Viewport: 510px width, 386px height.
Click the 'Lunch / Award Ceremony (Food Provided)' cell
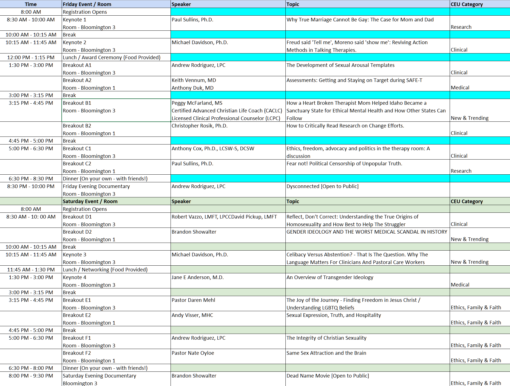click(116, 57)
